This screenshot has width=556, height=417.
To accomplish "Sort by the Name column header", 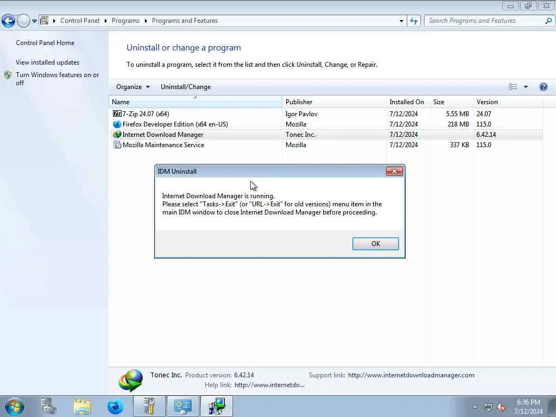I will [x=195, y=102].
